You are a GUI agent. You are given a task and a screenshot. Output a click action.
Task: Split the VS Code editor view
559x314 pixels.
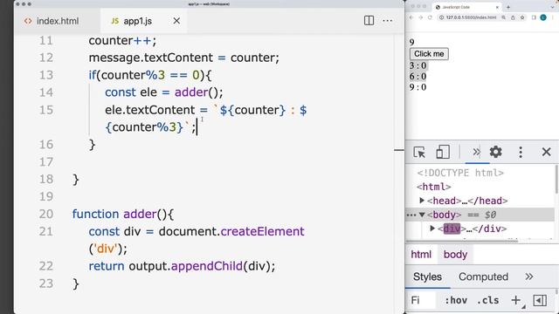tap(369, 21)
